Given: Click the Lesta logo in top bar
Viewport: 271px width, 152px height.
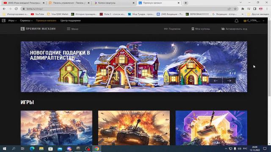Looking at the screenshot, I should pos(4,21).
